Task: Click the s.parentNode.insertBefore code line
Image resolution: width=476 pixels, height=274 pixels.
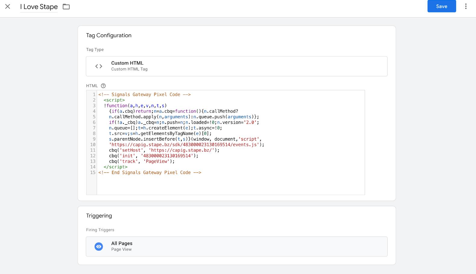Action: (185, 139)
